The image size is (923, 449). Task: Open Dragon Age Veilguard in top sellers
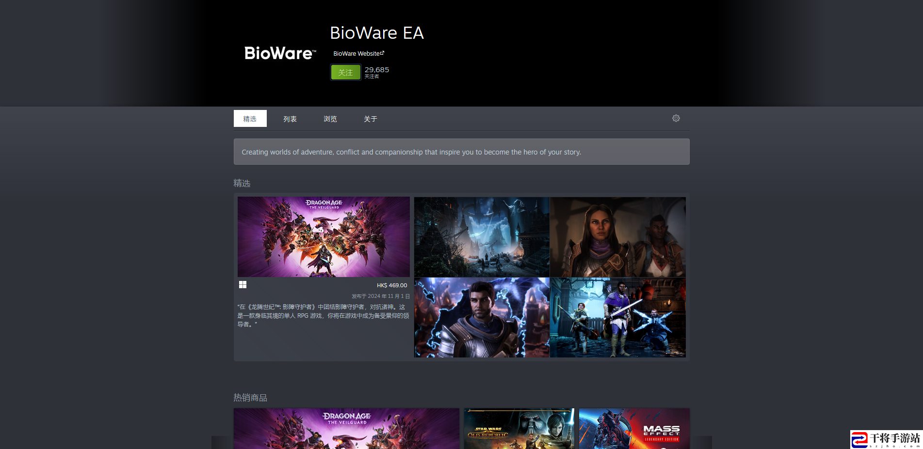[x=346, y=429]
